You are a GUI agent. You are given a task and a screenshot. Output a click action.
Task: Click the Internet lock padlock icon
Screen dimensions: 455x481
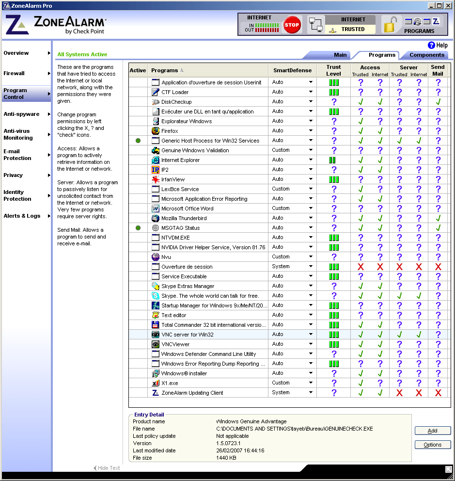(x=390, y=25)
